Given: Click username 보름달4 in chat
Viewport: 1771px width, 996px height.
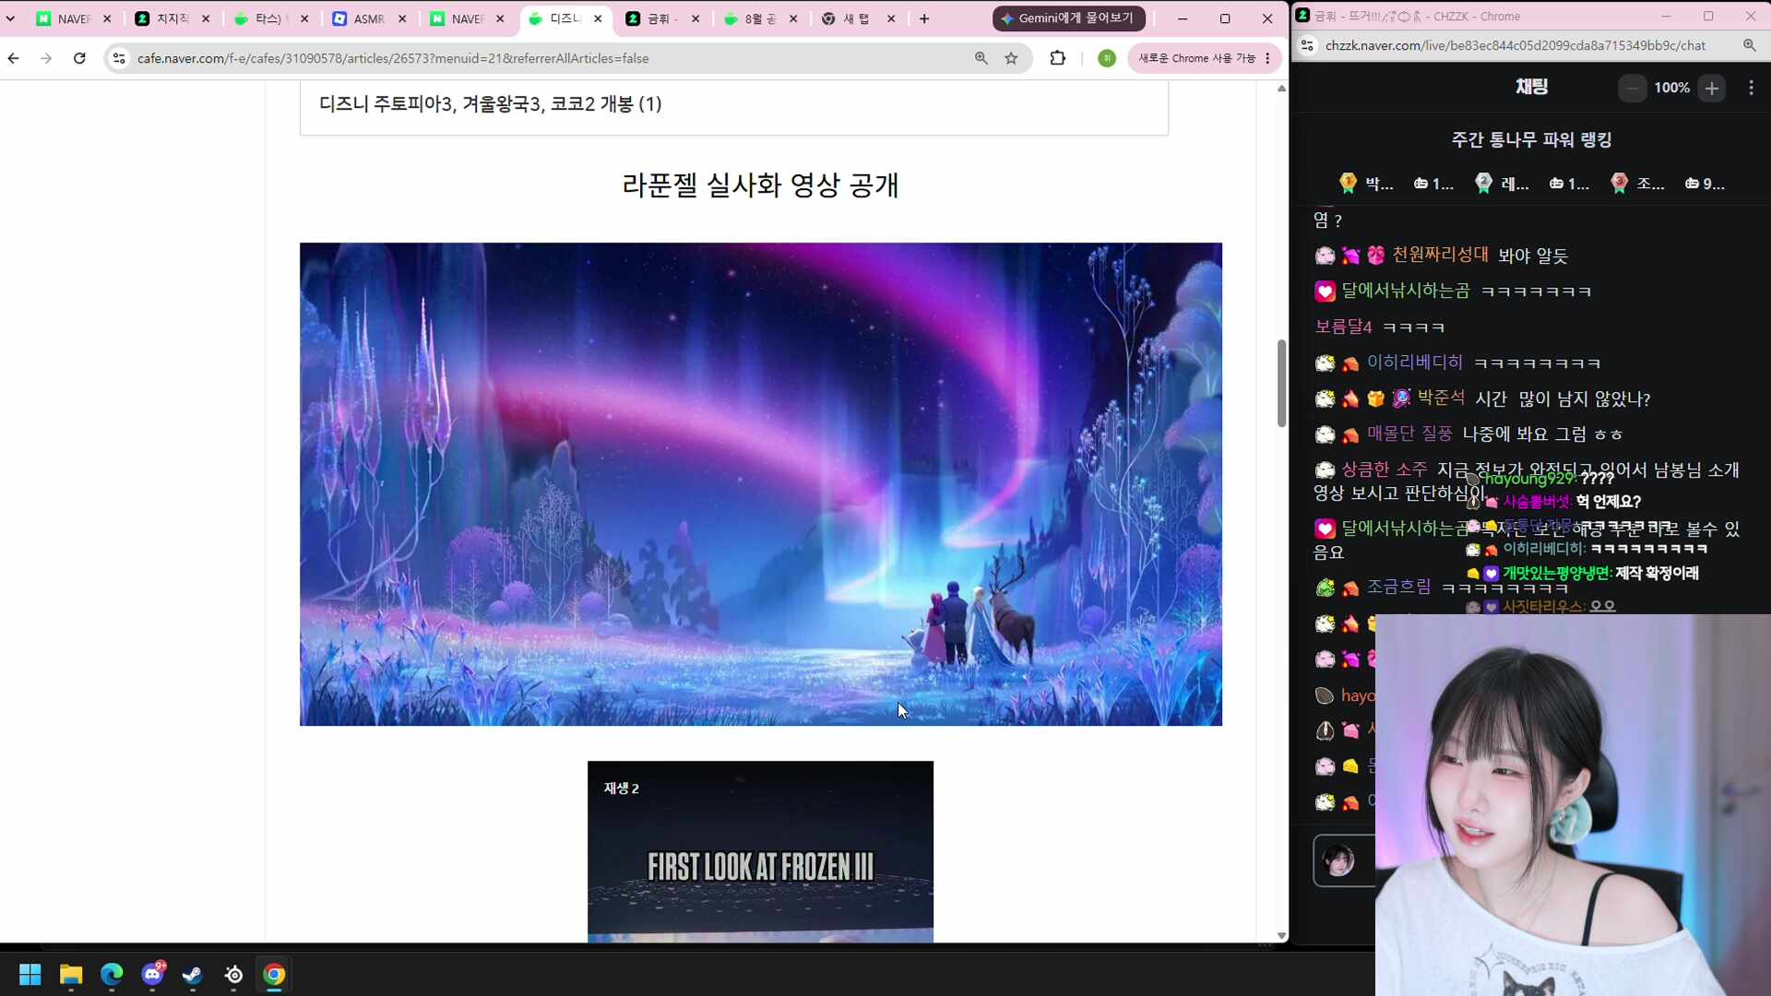Looking at the screenshot, I should point(1343,326).
